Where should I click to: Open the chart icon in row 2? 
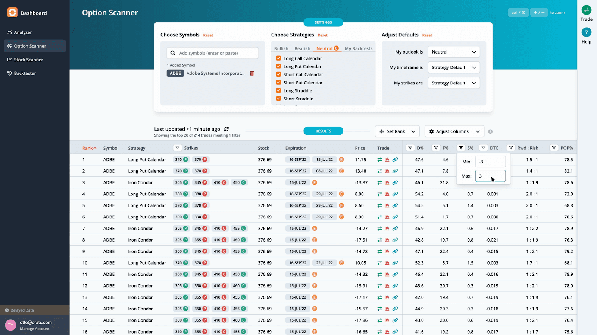click(387, 171)
